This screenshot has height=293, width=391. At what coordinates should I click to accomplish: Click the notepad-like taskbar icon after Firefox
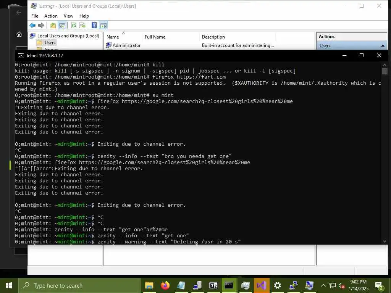181,285
